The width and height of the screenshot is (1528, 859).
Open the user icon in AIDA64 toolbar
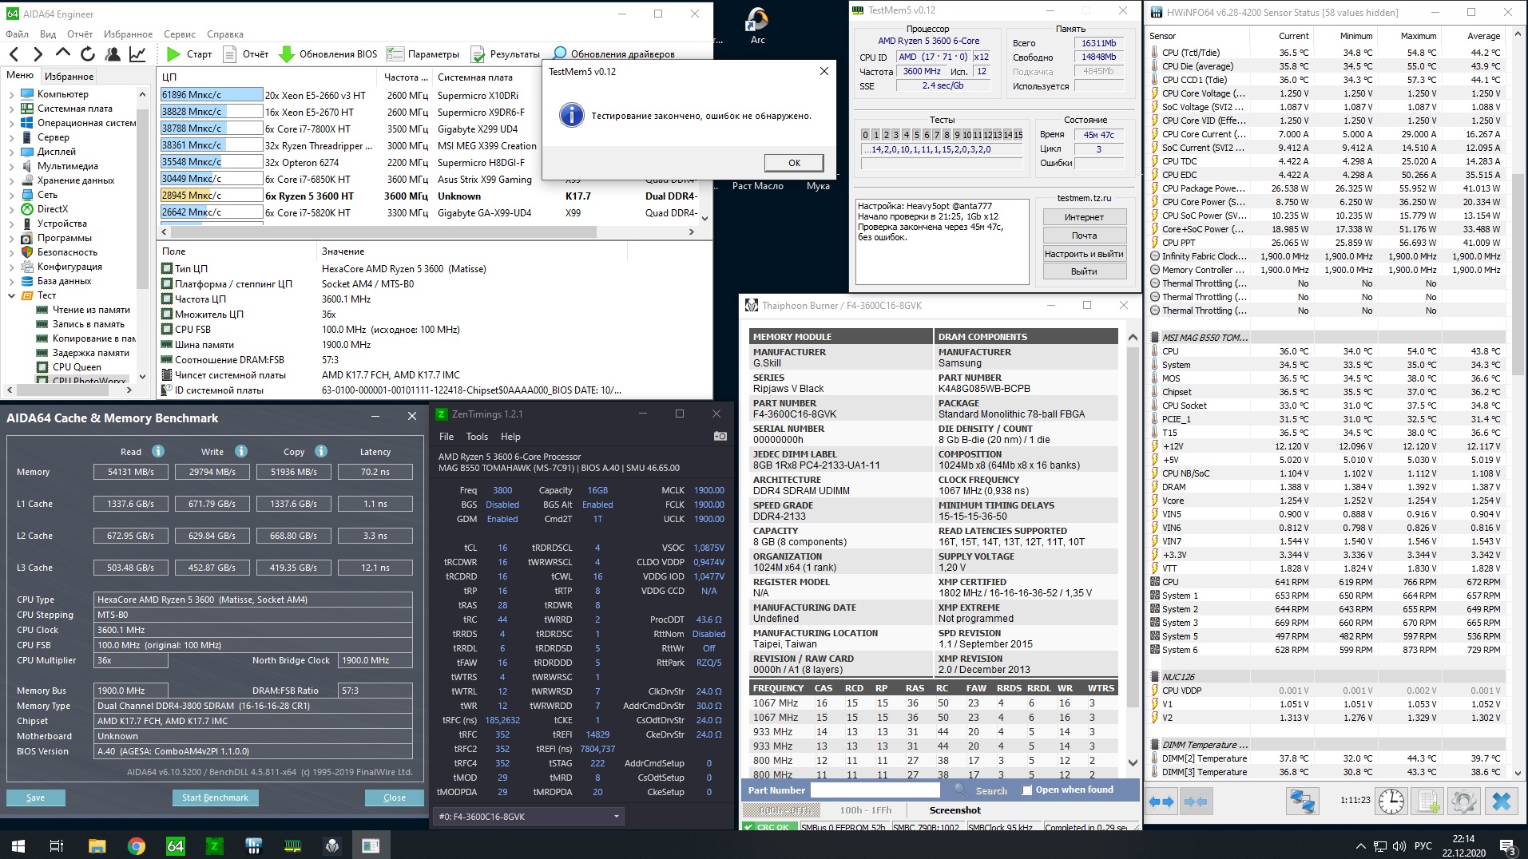click(113, 54)
